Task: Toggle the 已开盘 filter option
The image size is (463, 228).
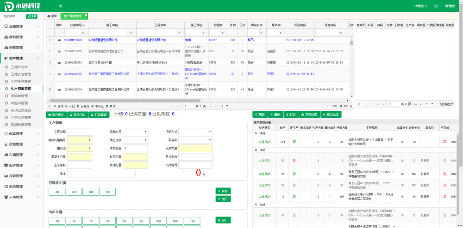Action: pos(83,106)
